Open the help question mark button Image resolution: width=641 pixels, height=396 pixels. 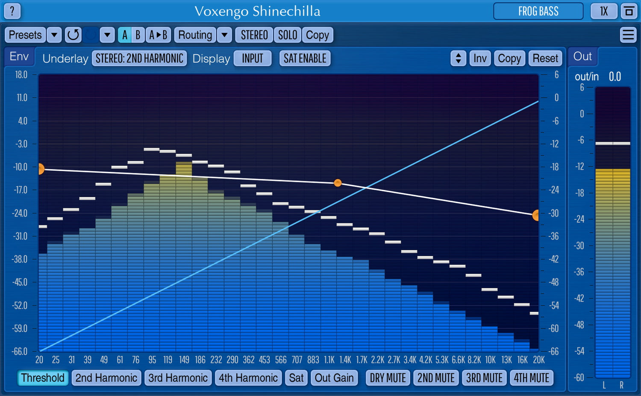pos(12,11)
